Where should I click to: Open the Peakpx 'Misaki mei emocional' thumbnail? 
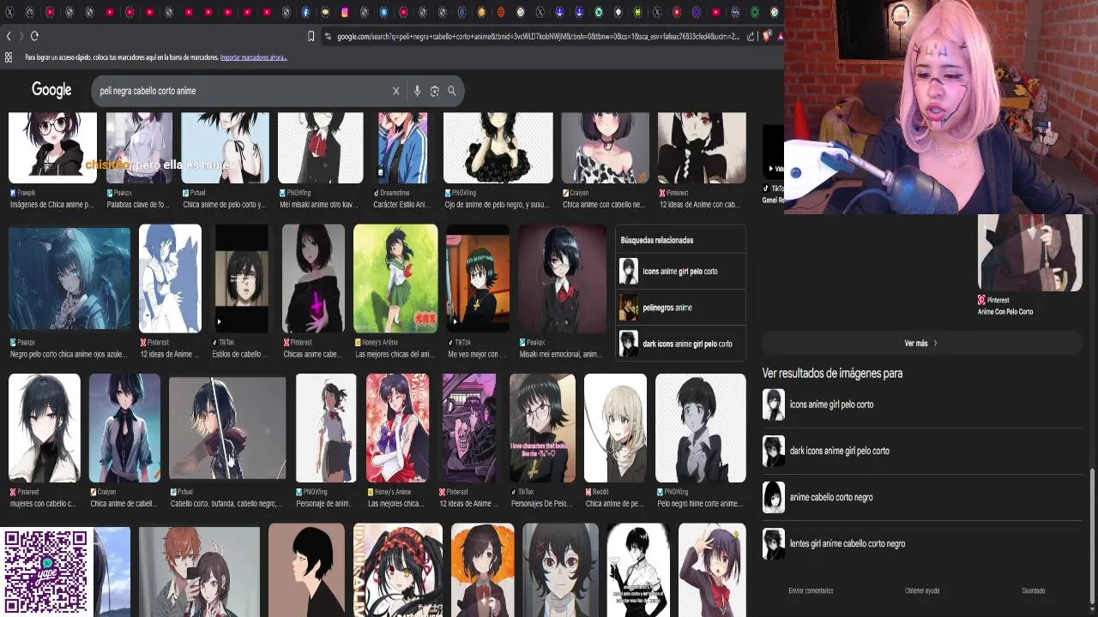click(562, 279)
